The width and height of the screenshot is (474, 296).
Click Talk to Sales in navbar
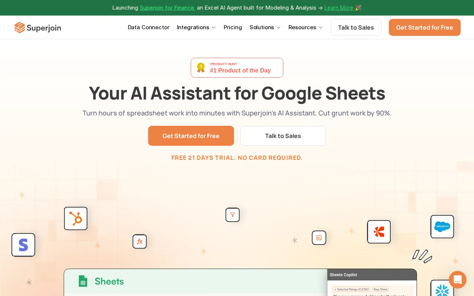[x=356, y=27]
